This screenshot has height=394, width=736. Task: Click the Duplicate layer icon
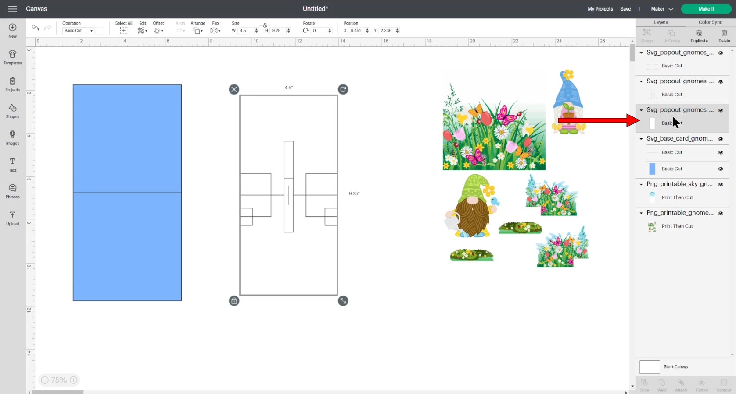pyautogui.click(x=699, y=35)
